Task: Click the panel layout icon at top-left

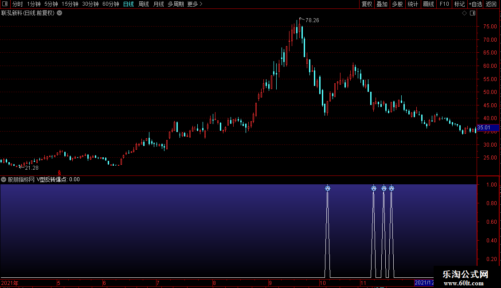Action: pos(5,4)
